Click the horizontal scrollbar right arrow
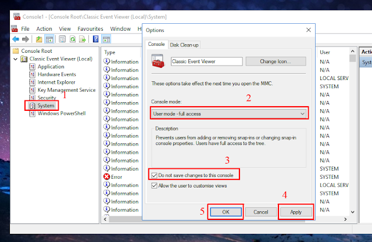This screenshot has width=372, height=242. tap(345, 219)
